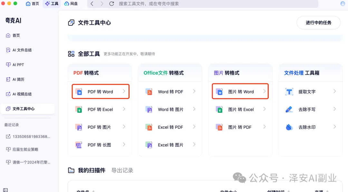Click the 去除水印 droplet icon

[289, 127]
